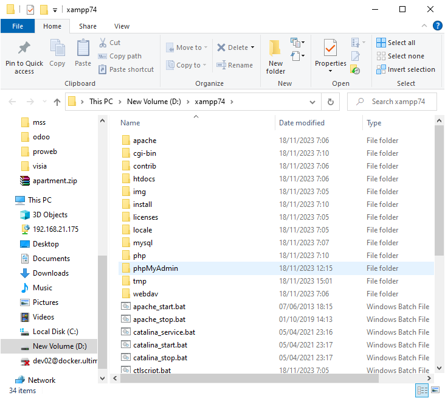Click the Edit icon in Open group

(355, 56)
